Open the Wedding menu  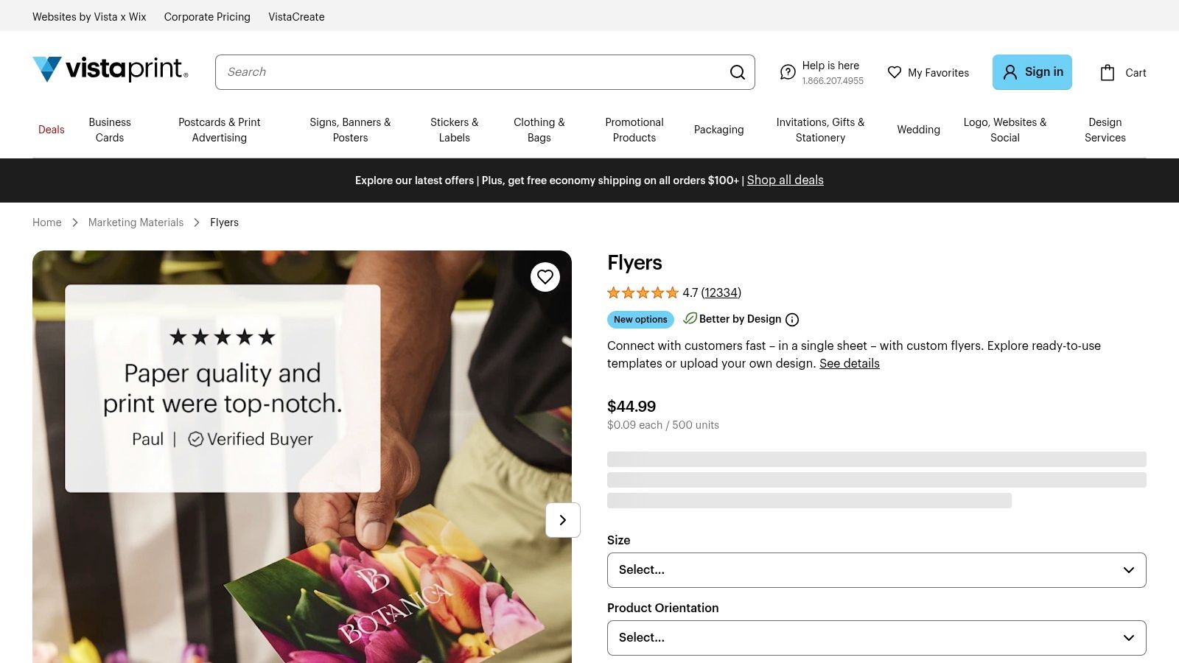click(x=919, y=130)
